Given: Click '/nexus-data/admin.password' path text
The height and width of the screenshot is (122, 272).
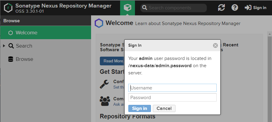Looking at the screenshot, I should click(x=160, y=66).
